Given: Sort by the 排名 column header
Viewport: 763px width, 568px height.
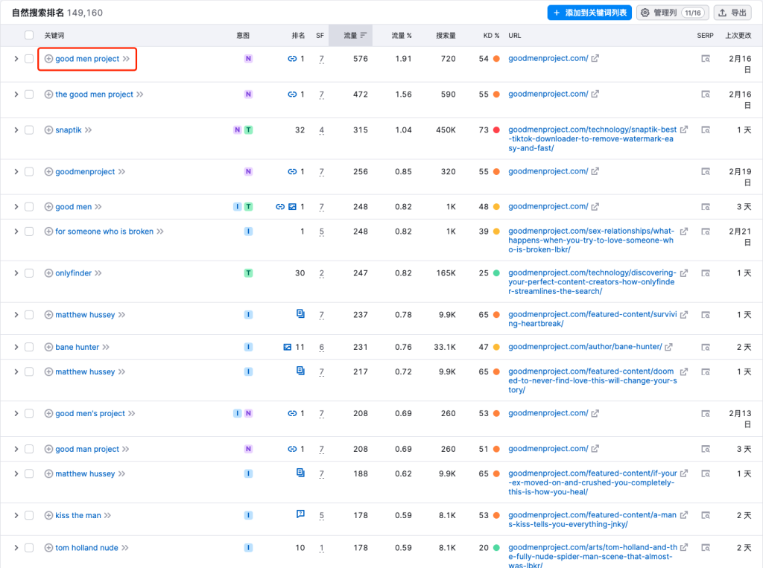Looking at the screenshot, I should coord(298,35).
